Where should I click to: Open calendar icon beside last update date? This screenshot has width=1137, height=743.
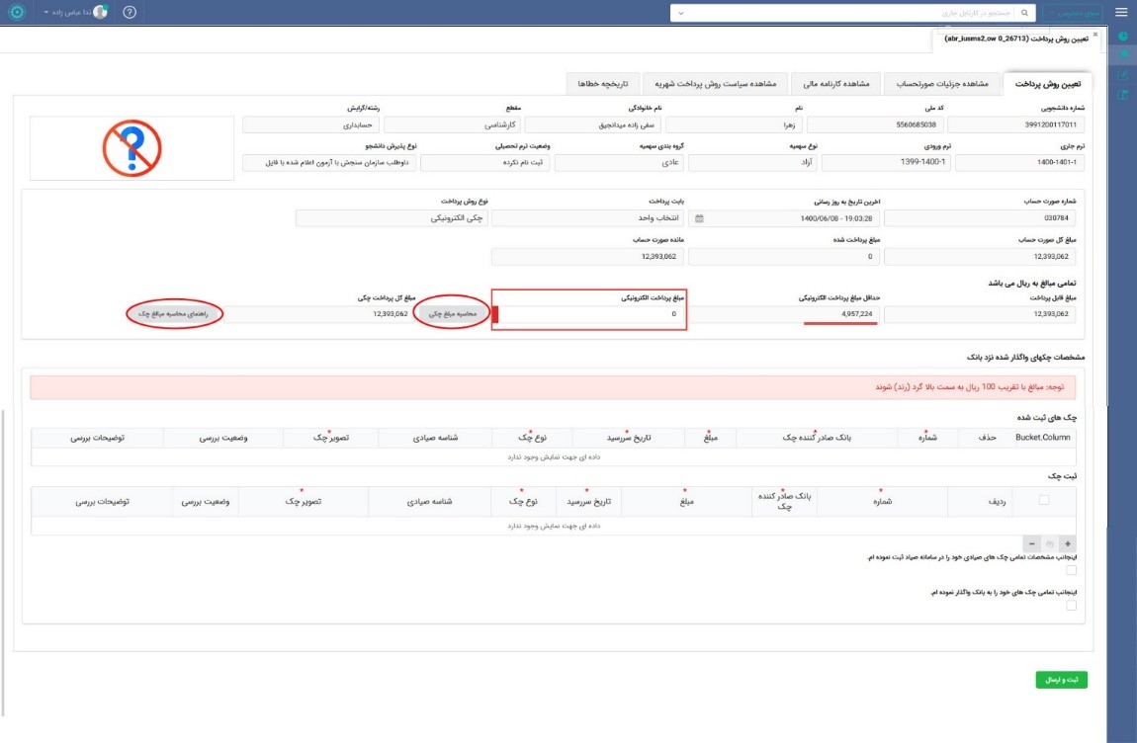pos(699,218)
